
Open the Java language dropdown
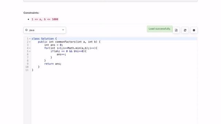click(45, 30)
